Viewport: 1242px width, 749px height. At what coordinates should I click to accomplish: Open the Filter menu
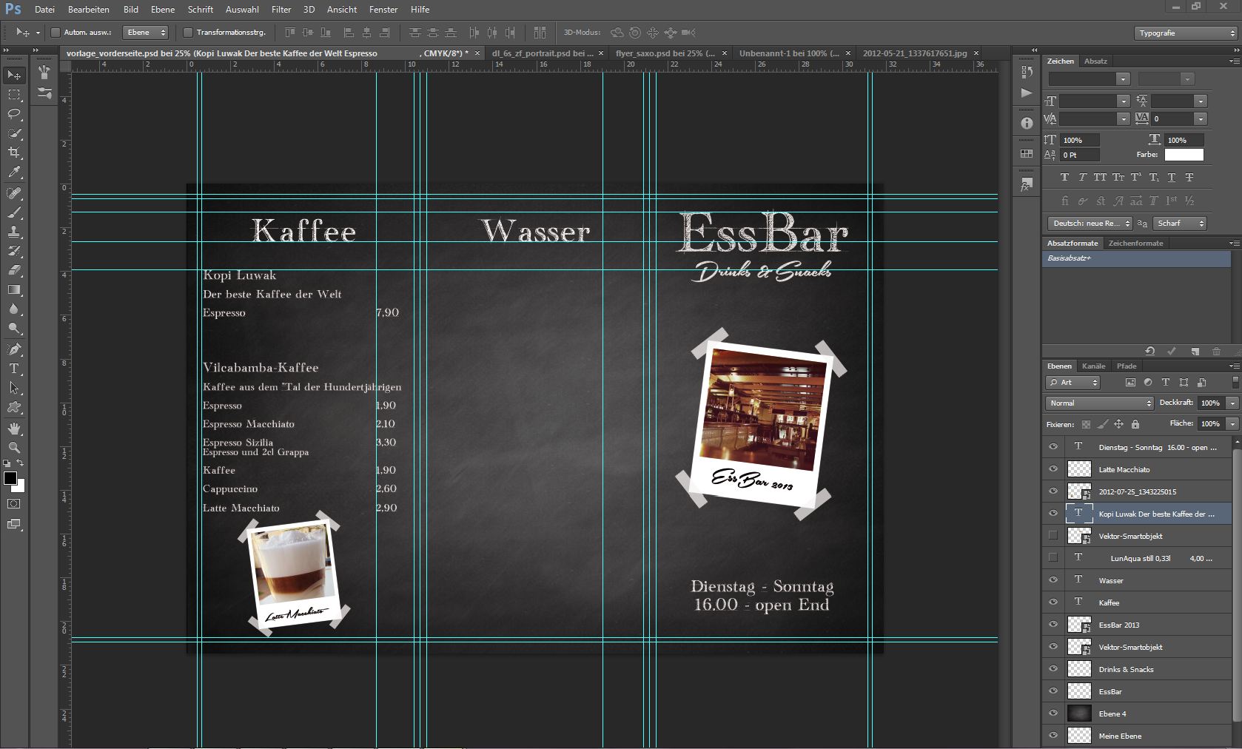tap(281, 10)
